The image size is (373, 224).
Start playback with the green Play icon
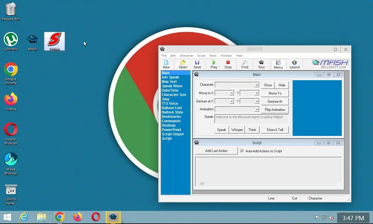click(x=214, y=64)
